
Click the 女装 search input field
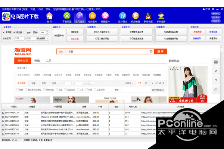109,51
